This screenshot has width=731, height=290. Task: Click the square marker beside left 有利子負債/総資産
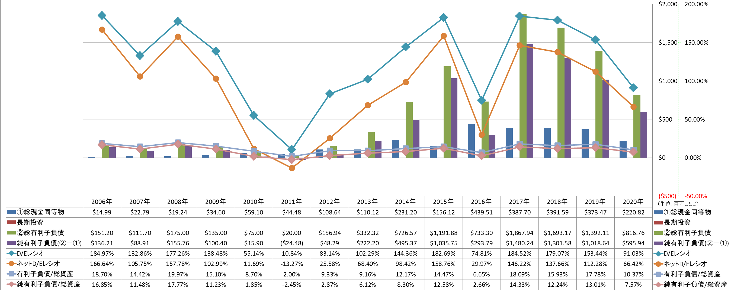click(11, 274)
